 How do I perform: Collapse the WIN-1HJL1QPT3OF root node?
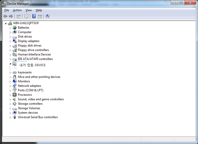[x=6, y=23]
